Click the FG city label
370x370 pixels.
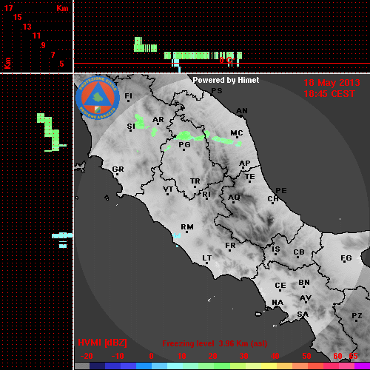346,258
